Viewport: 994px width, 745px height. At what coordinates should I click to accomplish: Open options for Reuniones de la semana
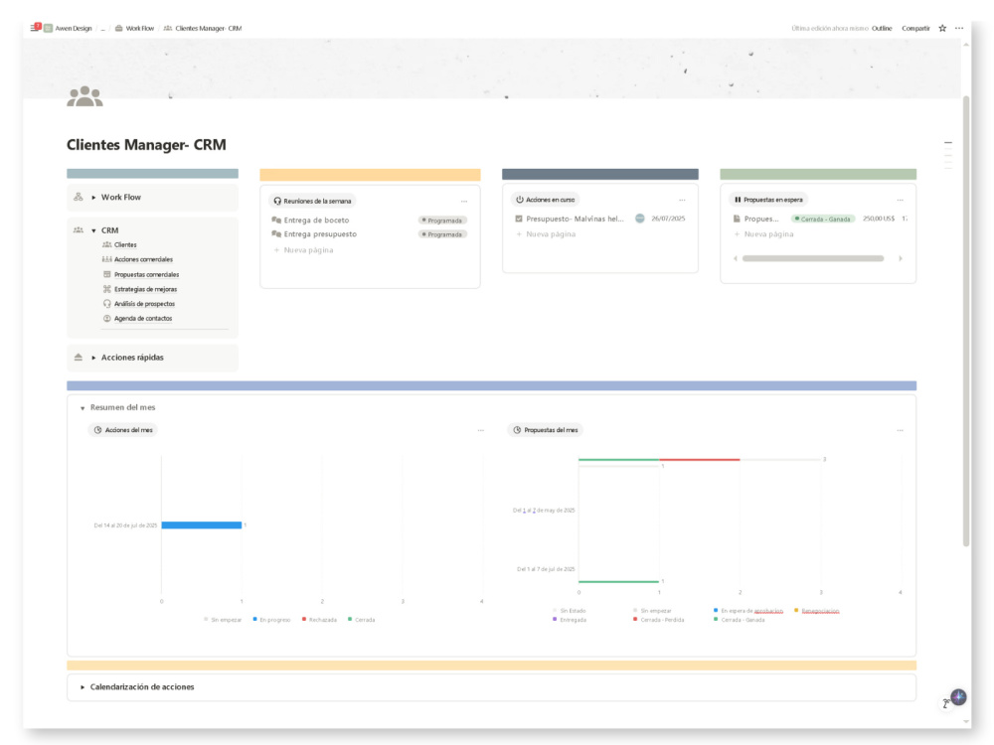click(464, 201)
